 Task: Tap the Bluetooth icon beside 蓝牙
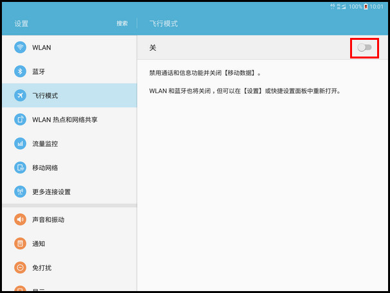tap(20, 71)
